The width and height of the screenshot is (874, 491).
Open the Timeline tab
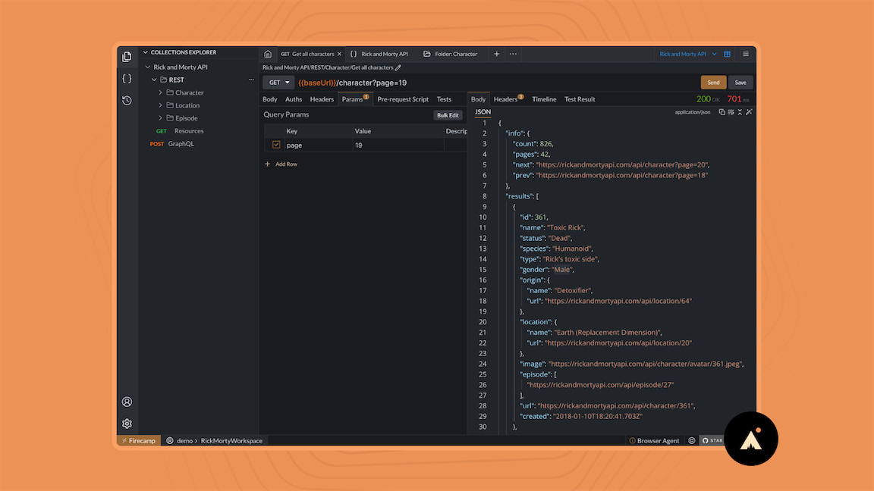[543, 99]
